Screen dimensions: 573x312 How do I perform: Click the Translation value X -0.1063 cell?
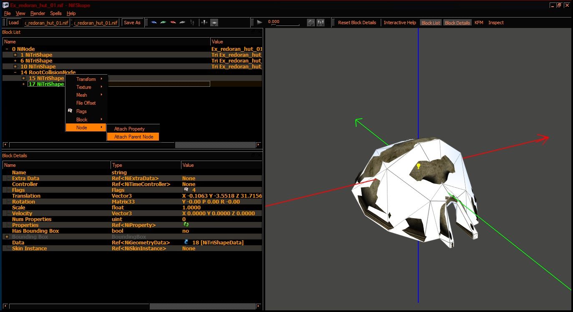(222, 196)
